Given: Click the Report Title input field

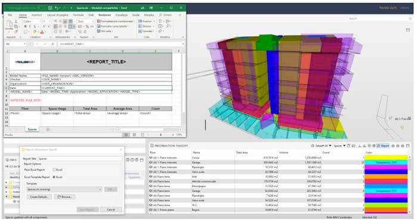Looking at the screenshot, I should (x=80, y=159).
